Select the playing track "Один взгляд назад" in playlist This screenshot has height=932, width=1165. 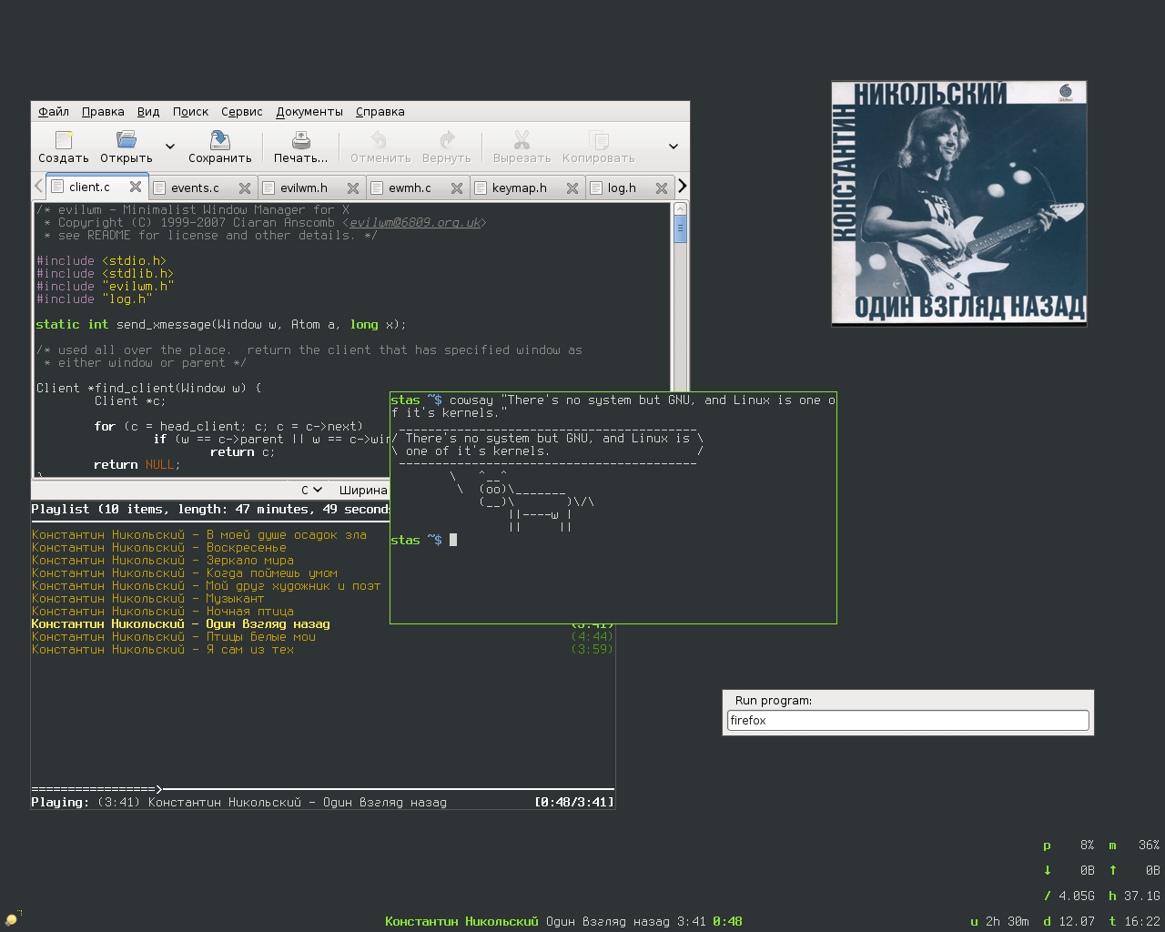coord(181,624)
